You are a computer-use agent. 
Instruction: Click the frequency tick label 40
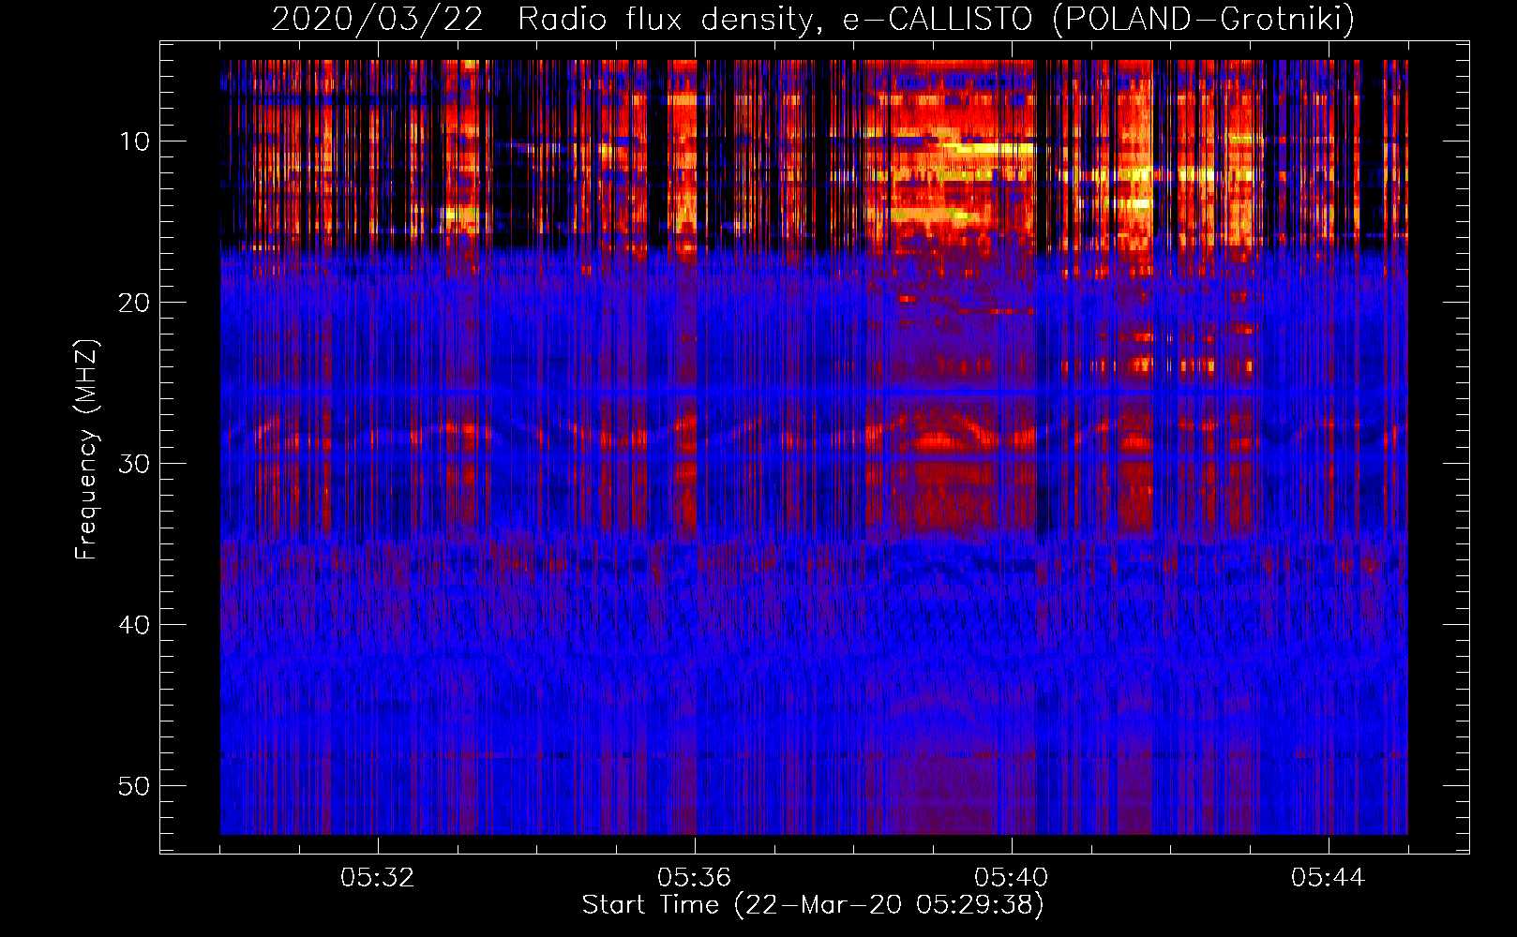[135, 625]
